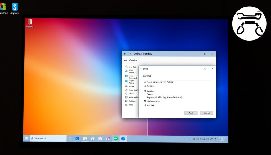
Task: Click the back arrow in Explorer Patcher title bar
Action: pos(125,54)
